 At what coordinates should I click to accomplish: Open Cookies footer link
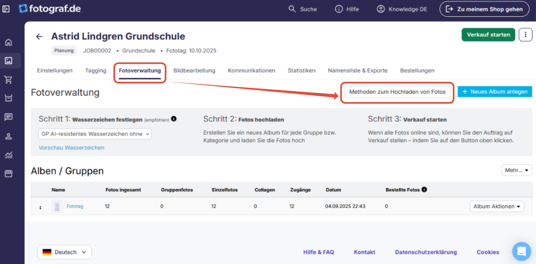pyautogui.click(x=488, y=252)
